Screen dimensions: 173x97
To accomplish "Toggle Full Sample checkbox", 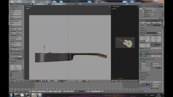I will click(x=141, y=56).
